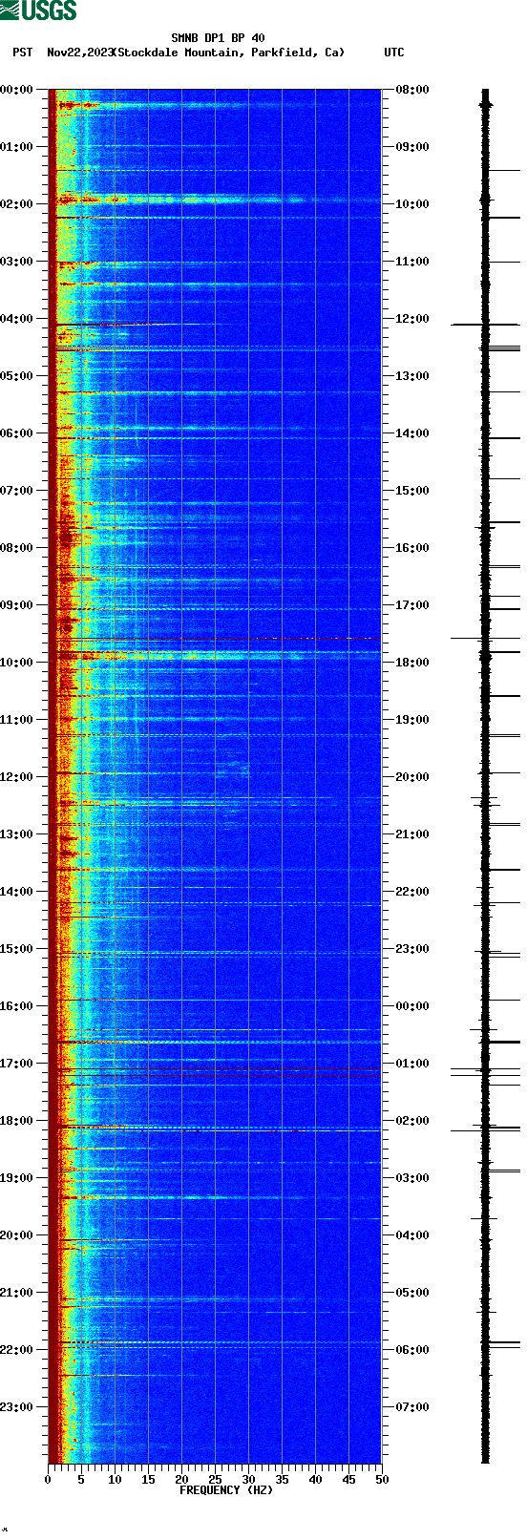Click the 25 Hz frequency tick label
Image resolution: width=527 pixels, height=1540 pixels.
[215, 1480]
